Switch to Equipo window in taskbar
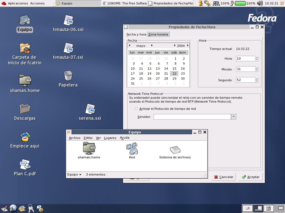 click(78, 3)
